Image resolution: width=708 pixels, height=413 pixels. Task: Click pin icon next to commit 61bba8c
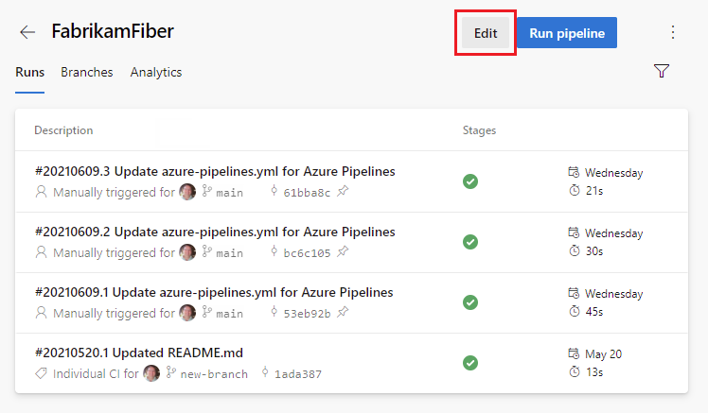click(x=343, y=192)
